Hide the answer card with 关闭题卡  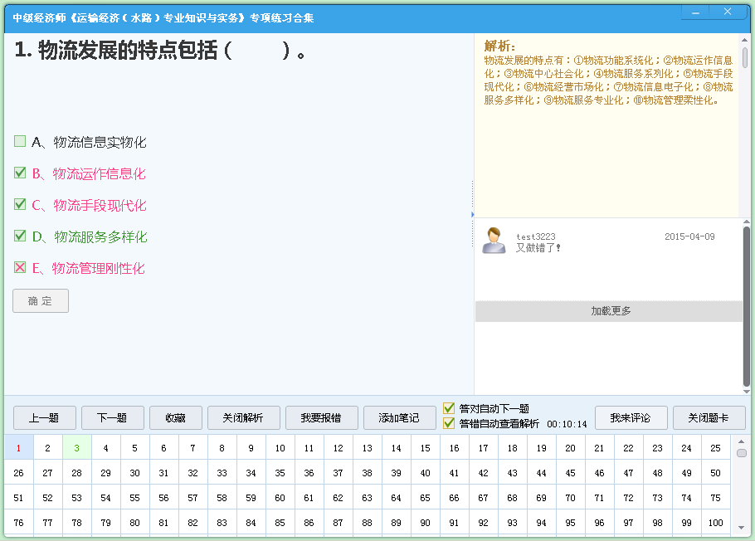(709, 417)
